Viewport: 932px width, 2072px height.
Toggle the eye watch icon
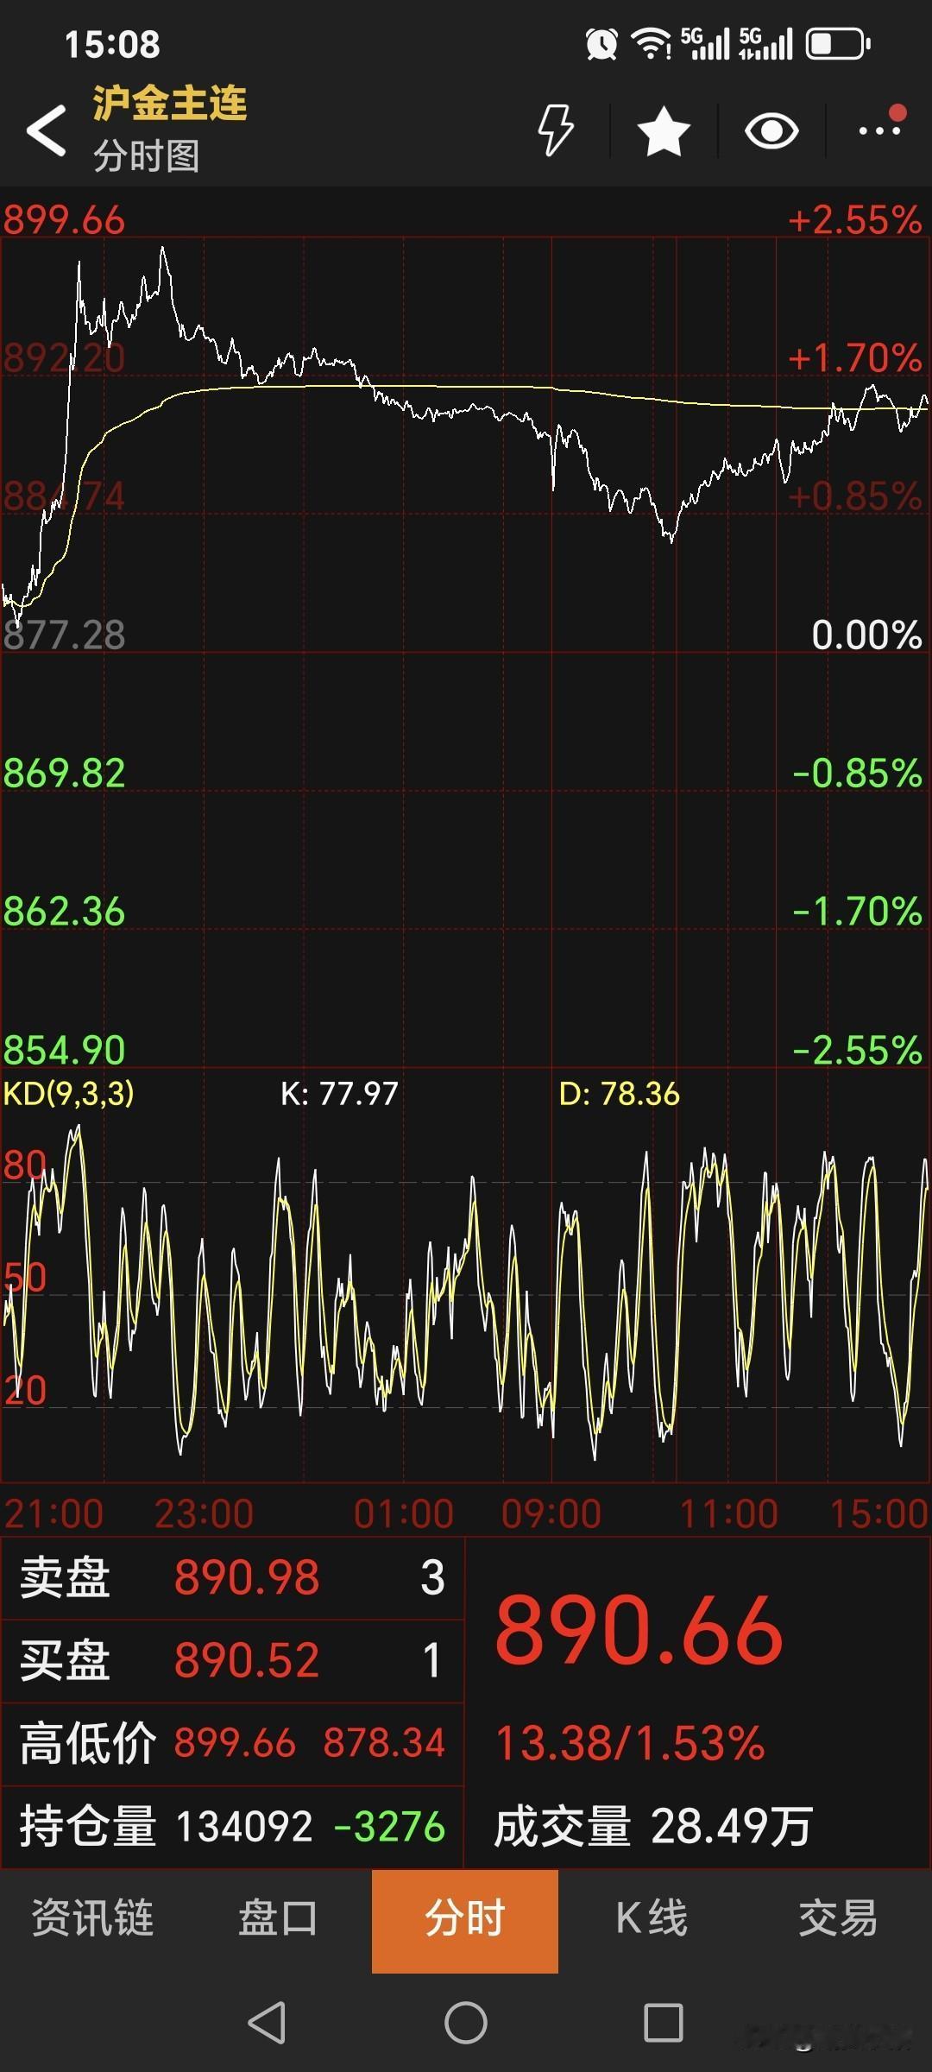coord(771,131)
